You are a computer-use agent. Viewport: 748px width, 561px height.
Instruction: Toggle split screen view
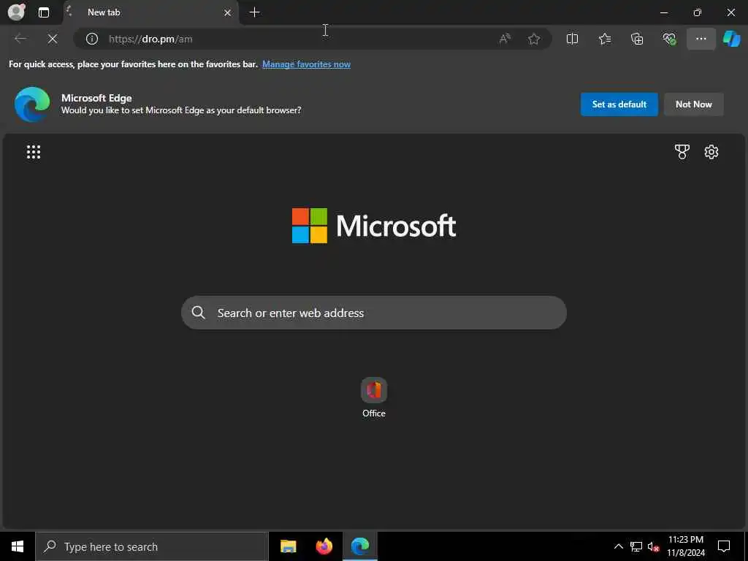(572, 39)
